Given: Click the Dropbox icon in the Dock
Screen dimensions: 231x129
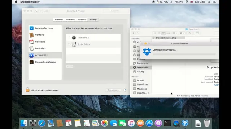Looking at the screenshot, I should tap(185, 123).
